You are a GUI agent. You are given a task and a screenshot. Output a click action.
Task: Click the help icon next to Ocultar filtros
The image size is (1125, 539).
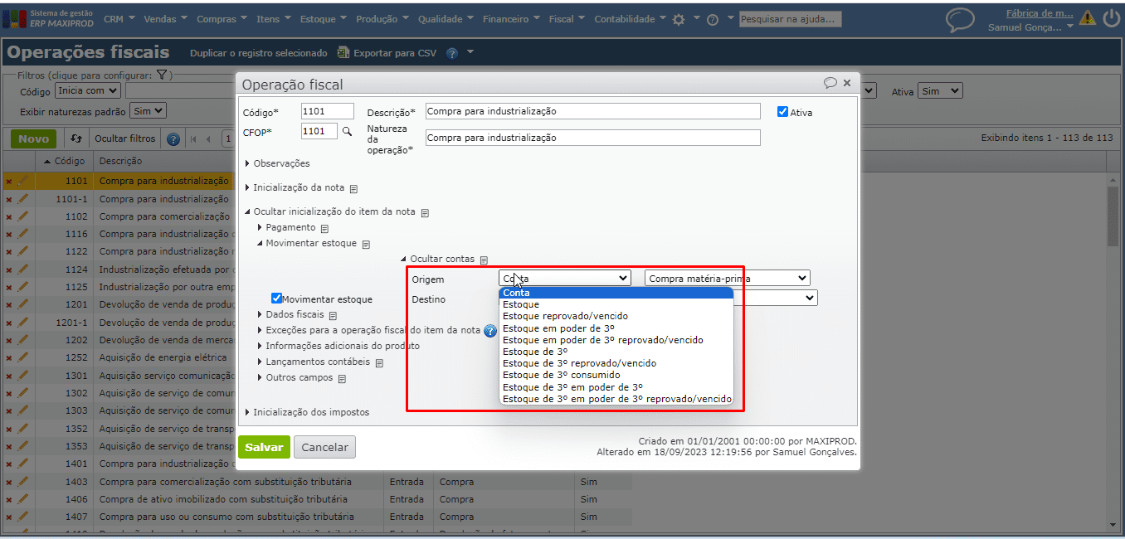pyautogui.click(x=173, y=139)
